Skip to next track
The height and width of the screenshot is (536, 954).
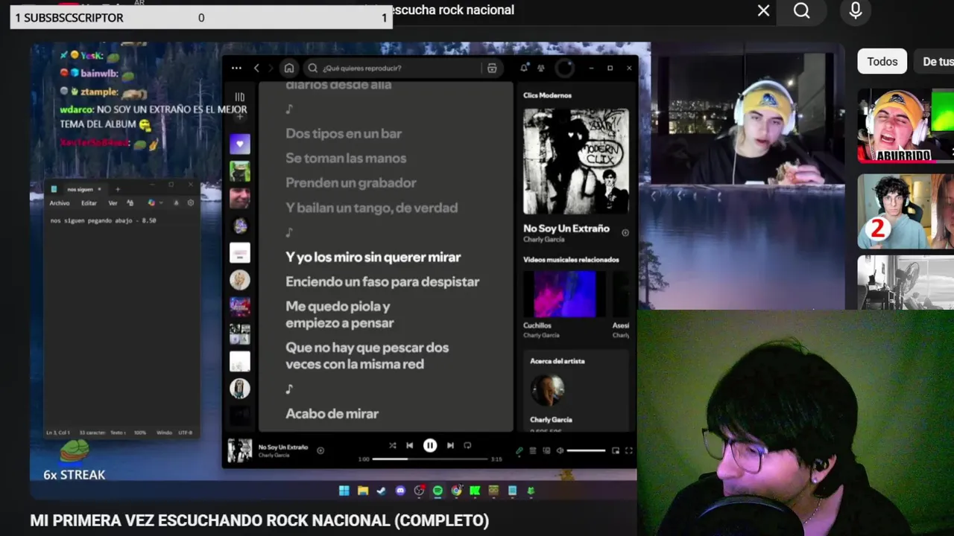tap(450, 445)
